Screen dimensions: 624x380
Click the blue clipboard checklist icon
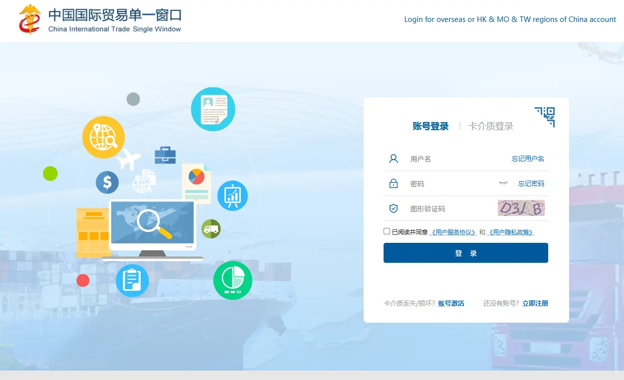pyautogui.click(x=132, y=280)
